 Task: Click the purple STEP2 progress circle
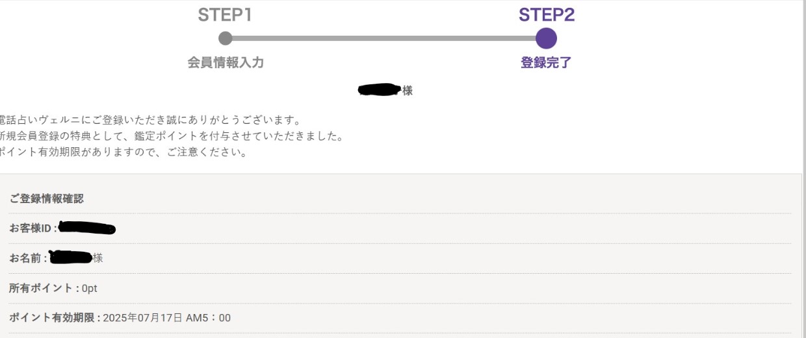click(546, 38)
